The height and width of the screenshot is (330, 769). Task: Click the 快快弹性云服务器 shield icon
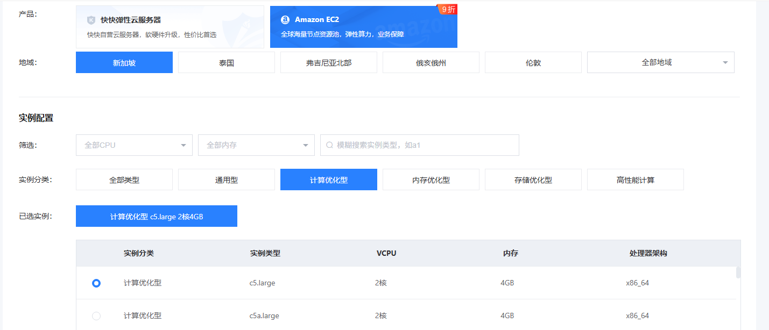pos(91,20)
